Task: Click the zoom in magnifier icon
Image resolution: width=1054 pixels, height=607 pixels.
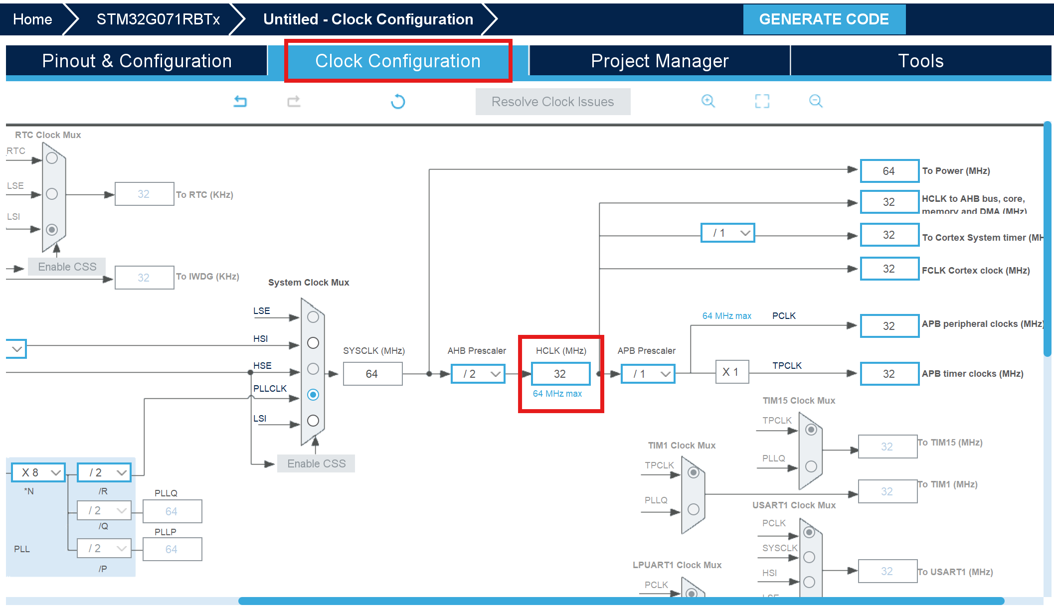Action: [x=708, y=101]
